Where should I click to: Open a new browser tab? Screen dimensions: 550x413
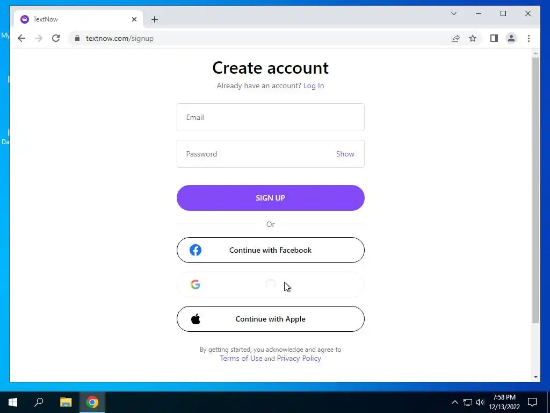tap(155, 19)
